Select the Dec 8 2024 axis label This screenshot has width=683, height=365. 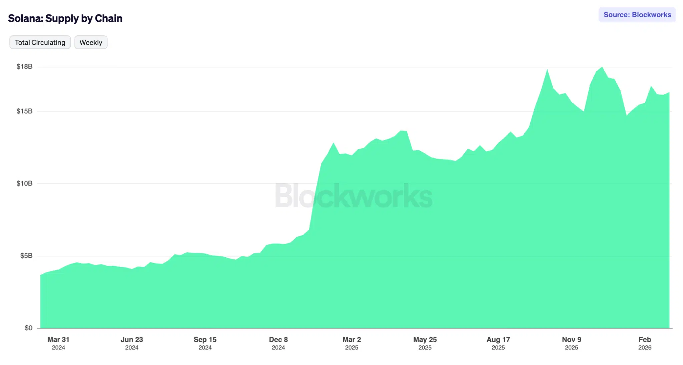pos(278,343)
